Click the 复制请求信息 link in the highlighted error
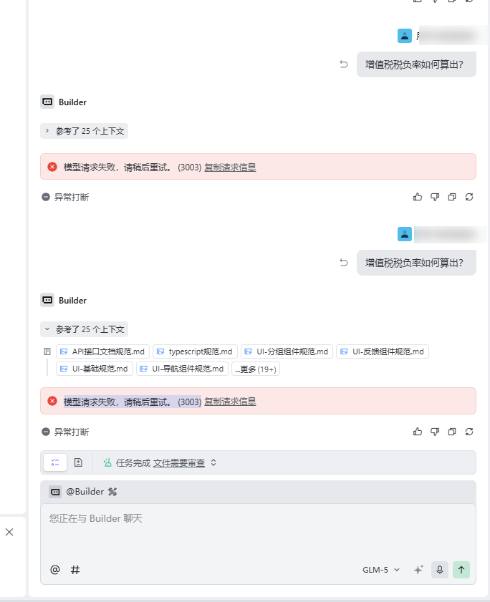This screenshot has height=602, width=490. click(x=230, y=402)
